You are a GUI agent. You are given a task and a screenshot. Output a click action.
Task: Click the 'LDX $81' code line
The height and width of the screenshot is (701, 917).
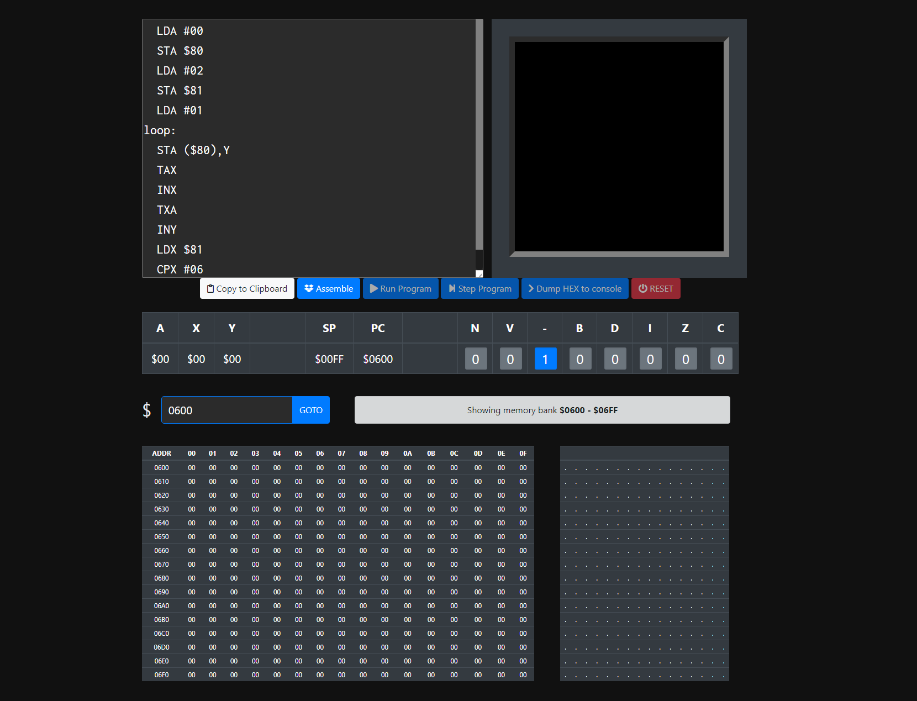(x=180, y=250)
